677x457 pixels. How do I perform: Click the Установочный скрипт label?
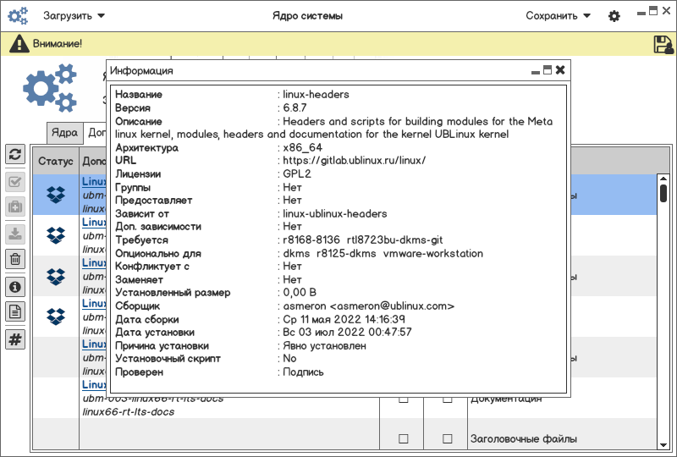click(x=168, y=358)
